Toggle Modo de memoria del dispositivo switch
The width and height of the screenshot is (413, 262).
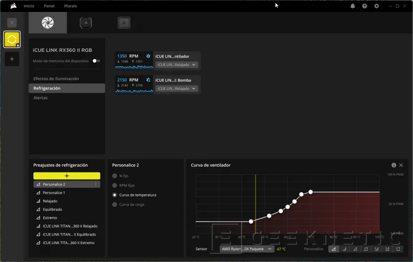(96, 61)
